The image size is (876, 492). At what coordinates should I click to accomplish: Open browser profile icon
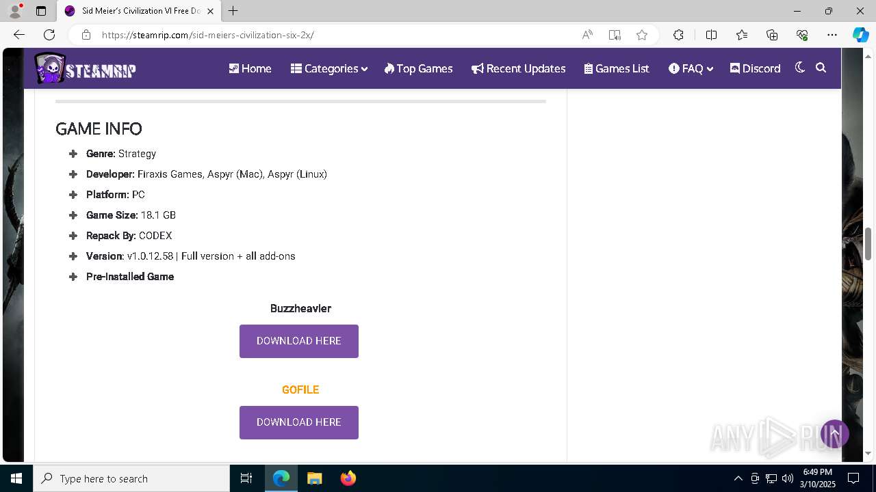(x=15, y=11)
